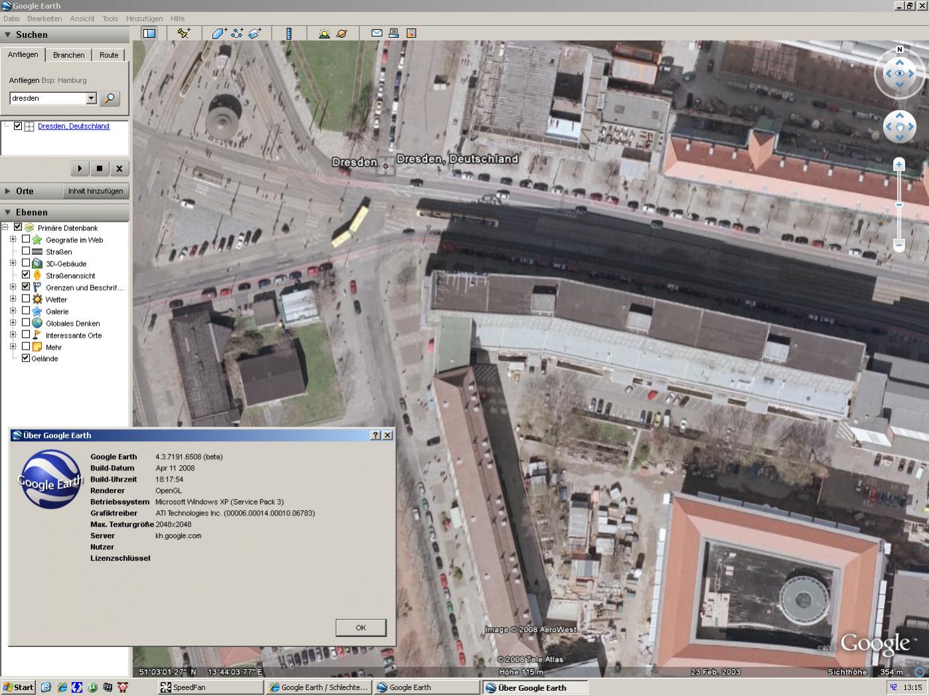Switch to Sky view with planet icon
The image size is (929, 696).
[x=341, y=33]
